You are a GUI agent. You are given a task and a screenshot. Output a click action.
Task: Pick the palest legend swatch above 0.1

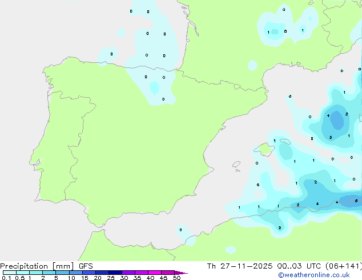coord(10,273)
